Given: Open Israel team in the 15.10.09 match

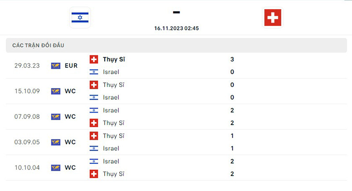Looking at the screenshot, I should point(111,97).
